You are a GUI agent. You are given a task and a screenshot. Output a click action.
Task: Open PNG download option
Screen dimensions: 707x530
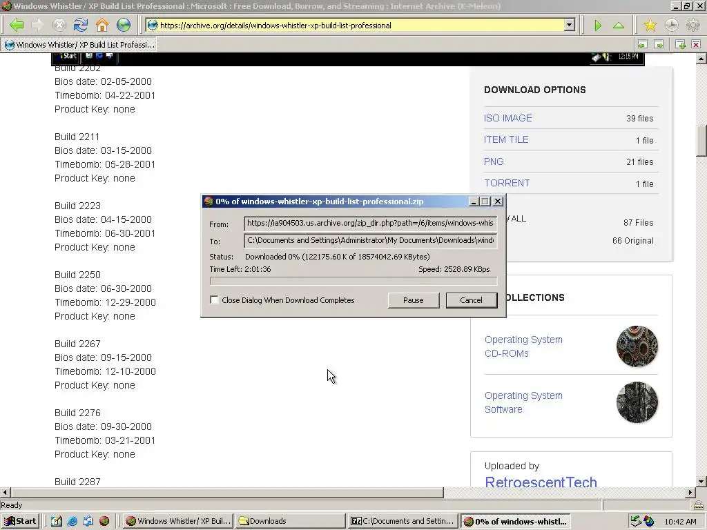(x=494, y=161)
